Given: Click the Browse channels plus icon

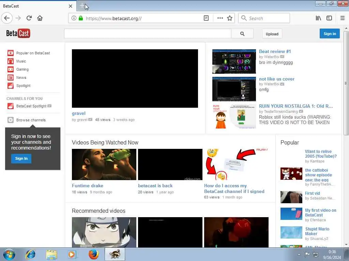Looking at the screenshot, I should 11,120.
